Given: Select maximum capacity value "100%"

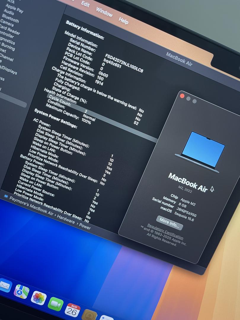Looking at the screenshot, I should [86, 121].
